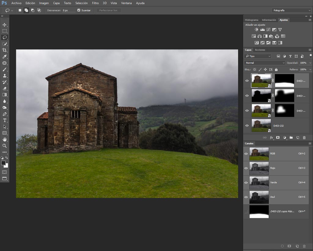Image resolution: width=313 pixels, height=251 pixels.
Task: Select the Hand tool
Action: (4, 139)
